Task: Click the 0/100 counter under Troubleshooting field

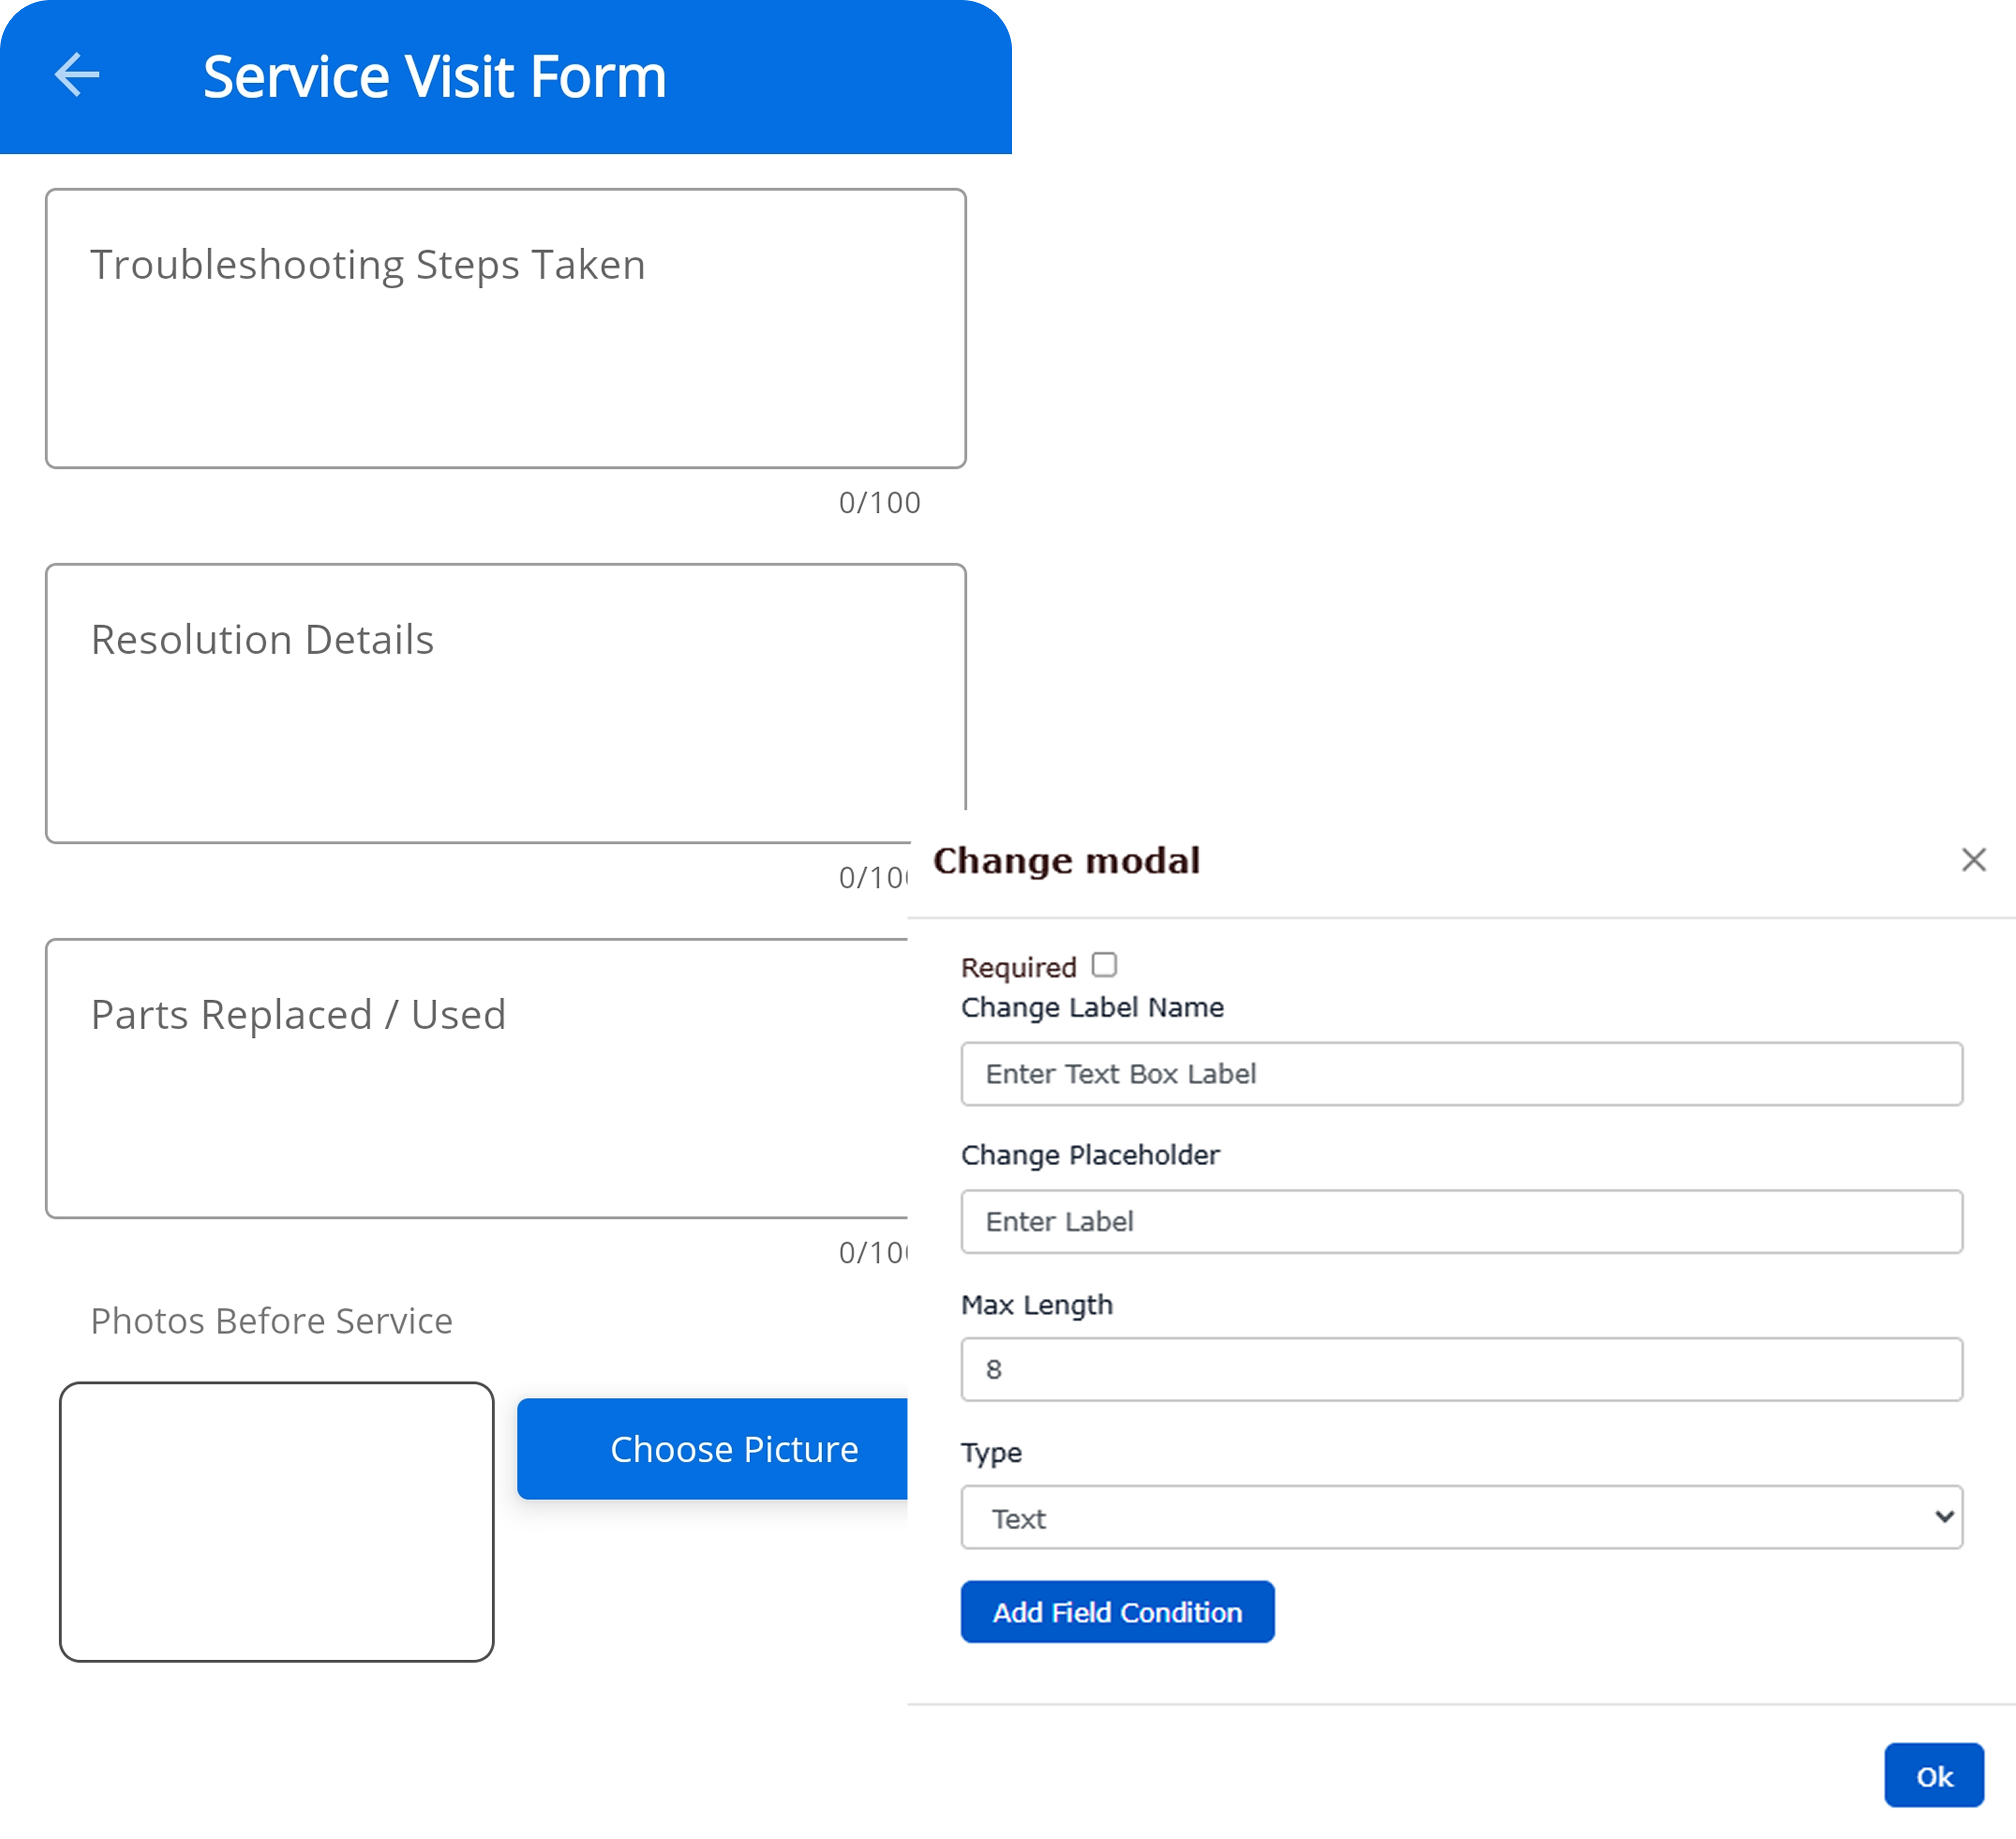Action: [879, 502]
